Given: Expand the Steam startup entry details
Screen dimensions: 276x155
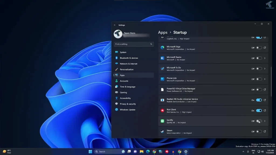Looking at the screenshot, I should click(264, 132).
